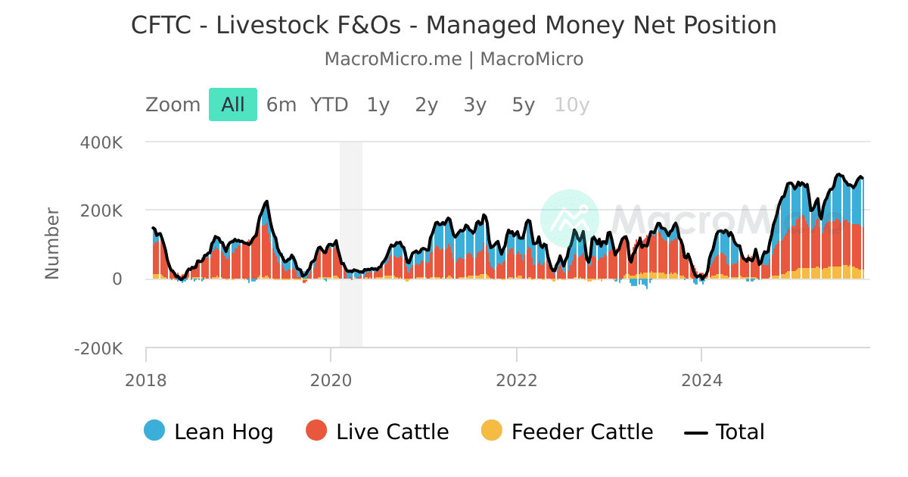This screenshot has width=908, height=477.
Task: Set zoom range to 6m
Action: pos(281,104)
